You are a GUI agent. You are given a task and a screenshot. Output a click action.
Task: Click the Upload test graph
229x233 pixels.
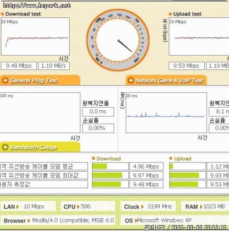199,37
